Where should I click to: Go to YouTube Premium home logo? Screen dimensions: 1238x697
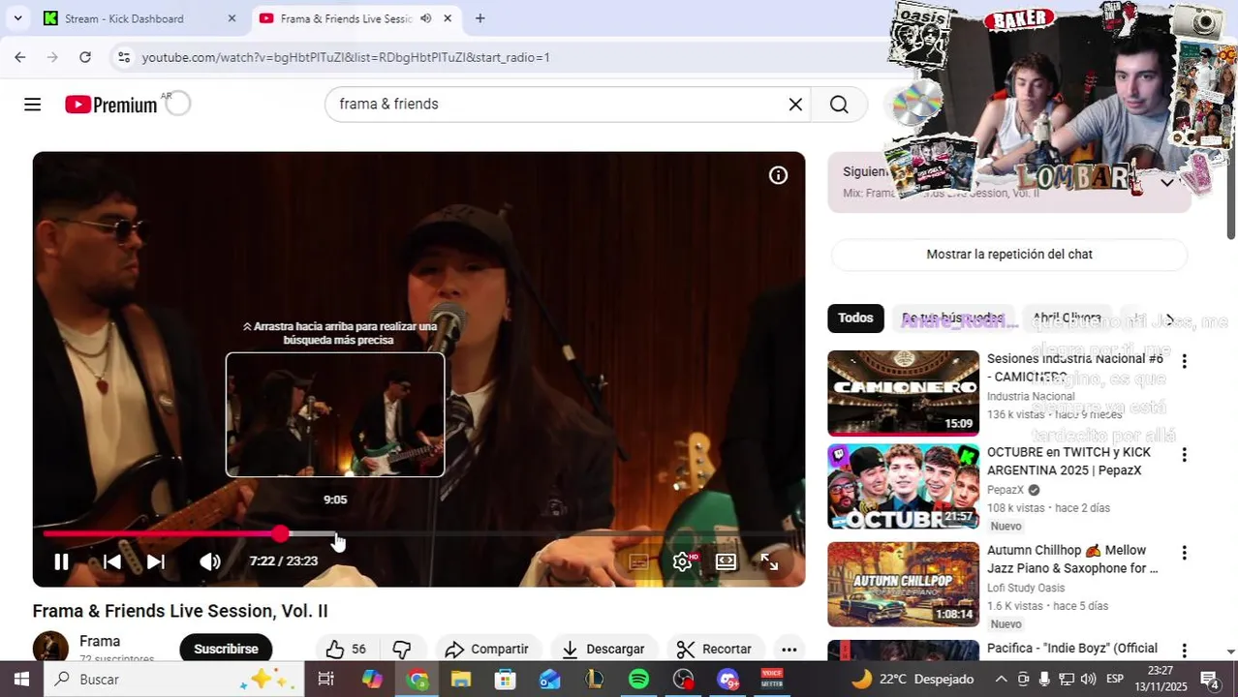[x=111, y=105]
